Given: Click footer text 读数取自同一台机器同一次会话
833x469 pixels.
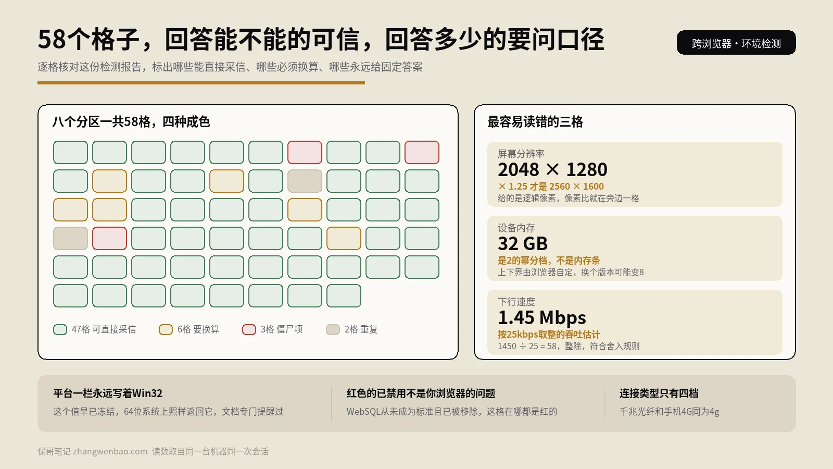Looking at the screenshot, I should (210, 451).
